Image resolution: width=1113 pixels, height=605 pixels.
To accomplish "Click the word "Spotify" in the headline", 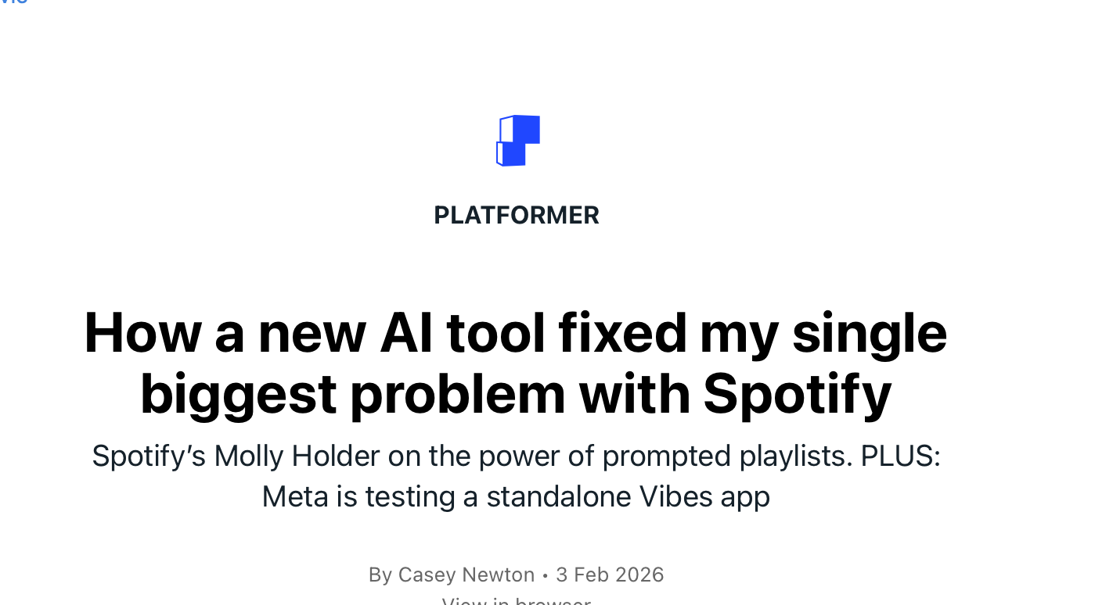I will point(797,393).
